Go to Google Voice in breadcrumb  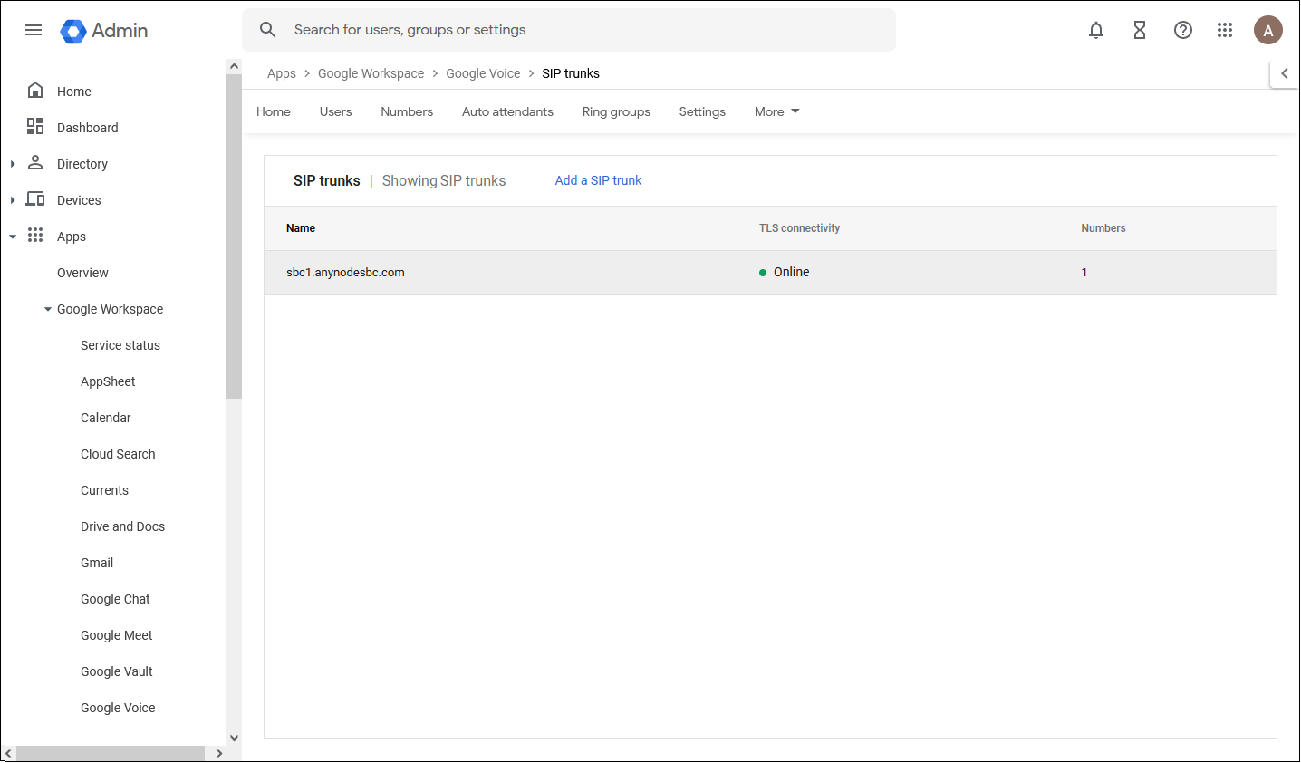(x=483, y=73)
